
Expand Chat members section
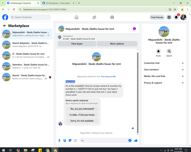click(164, 70)
